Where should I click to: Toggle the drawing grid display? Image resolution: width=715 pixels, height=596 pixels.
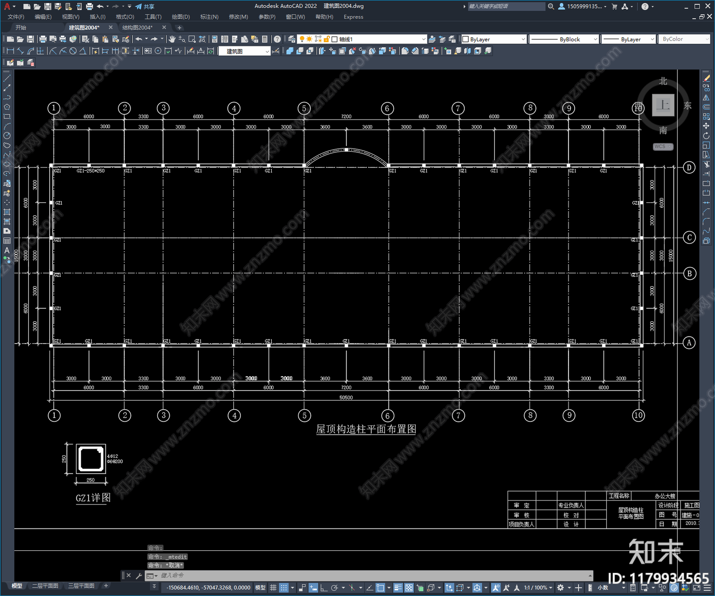[273, 588]
